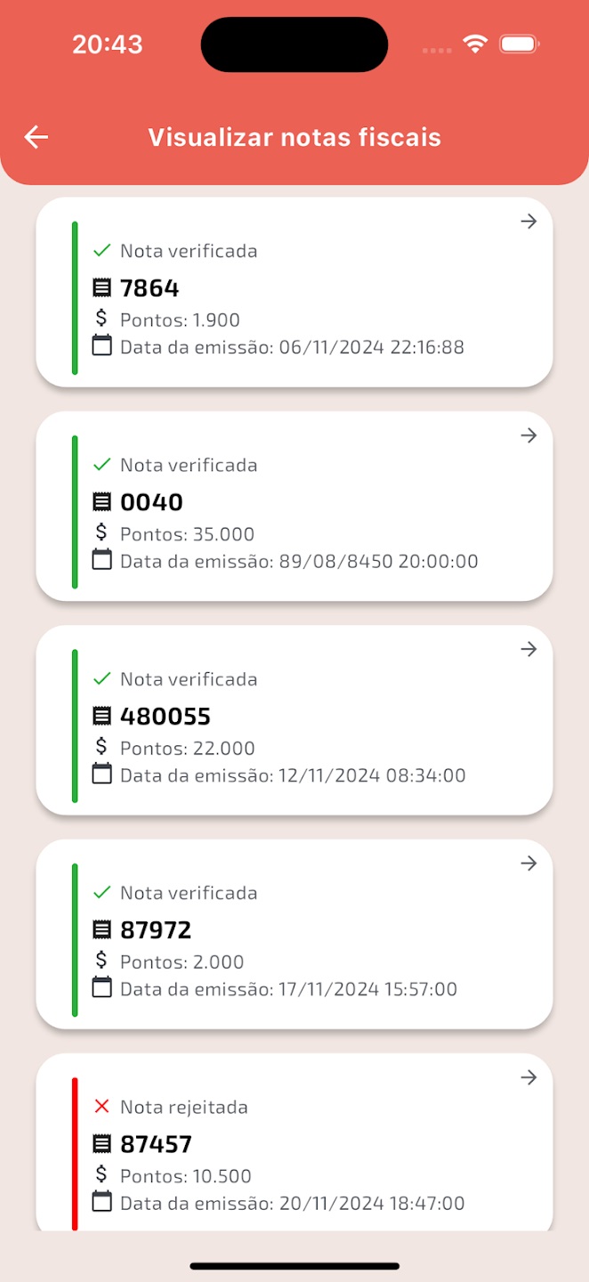The width and height of the screenshot is (589, 1282).
Task: Tap the home indicator bar
Action: pyautogui.click(x=294, y=1266)
